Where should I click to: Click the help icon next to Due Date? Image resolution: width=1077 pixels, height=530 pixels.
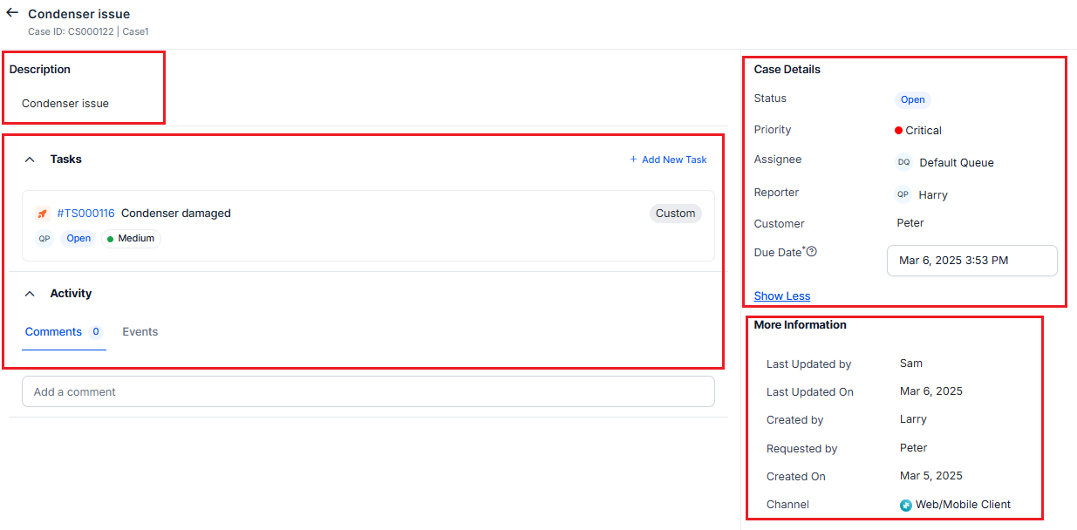(812, 252)
